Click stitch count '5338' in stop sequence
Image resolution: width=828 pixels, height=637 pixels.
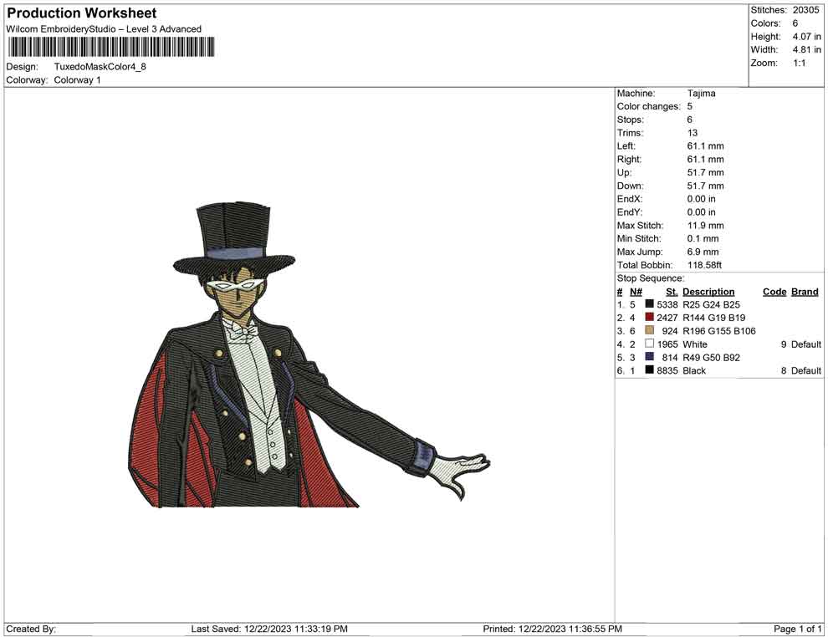667,304
